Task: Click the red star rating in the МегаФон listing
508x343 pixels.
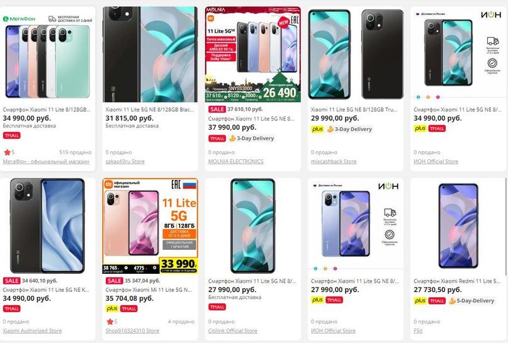Action: click(7, 152)
